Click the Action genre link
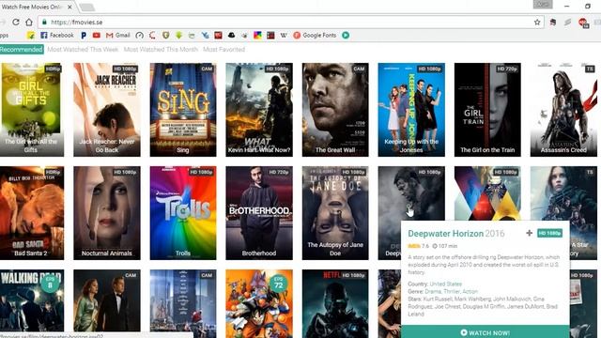Screen dimensions: 601x338 coord(470,292)
